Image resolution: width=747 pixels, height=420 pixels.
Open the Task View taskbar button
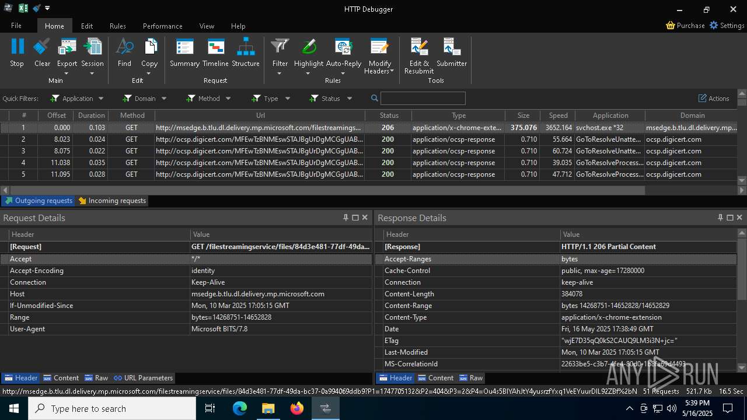pos(211,408)
